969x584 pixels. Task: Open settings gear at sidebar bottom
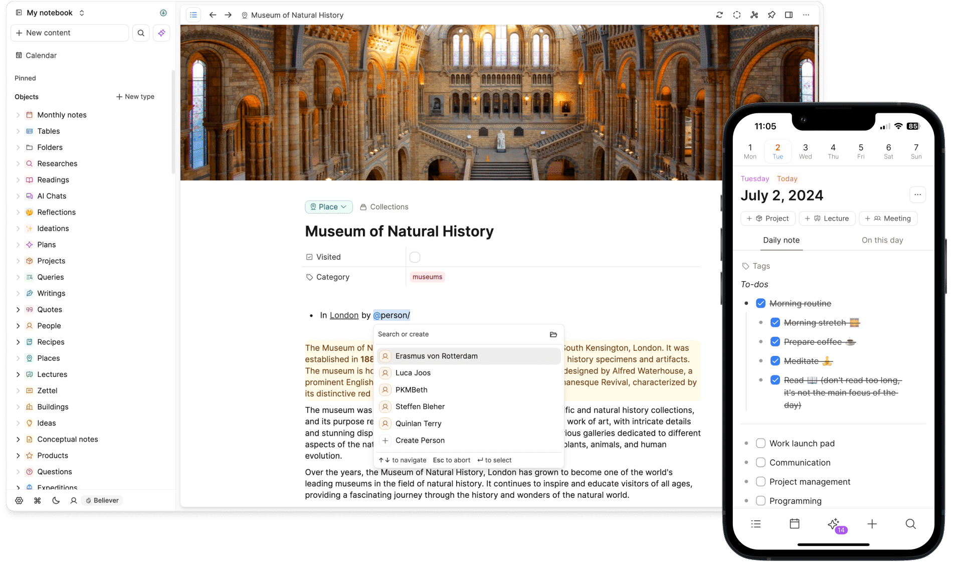point(19,500)
